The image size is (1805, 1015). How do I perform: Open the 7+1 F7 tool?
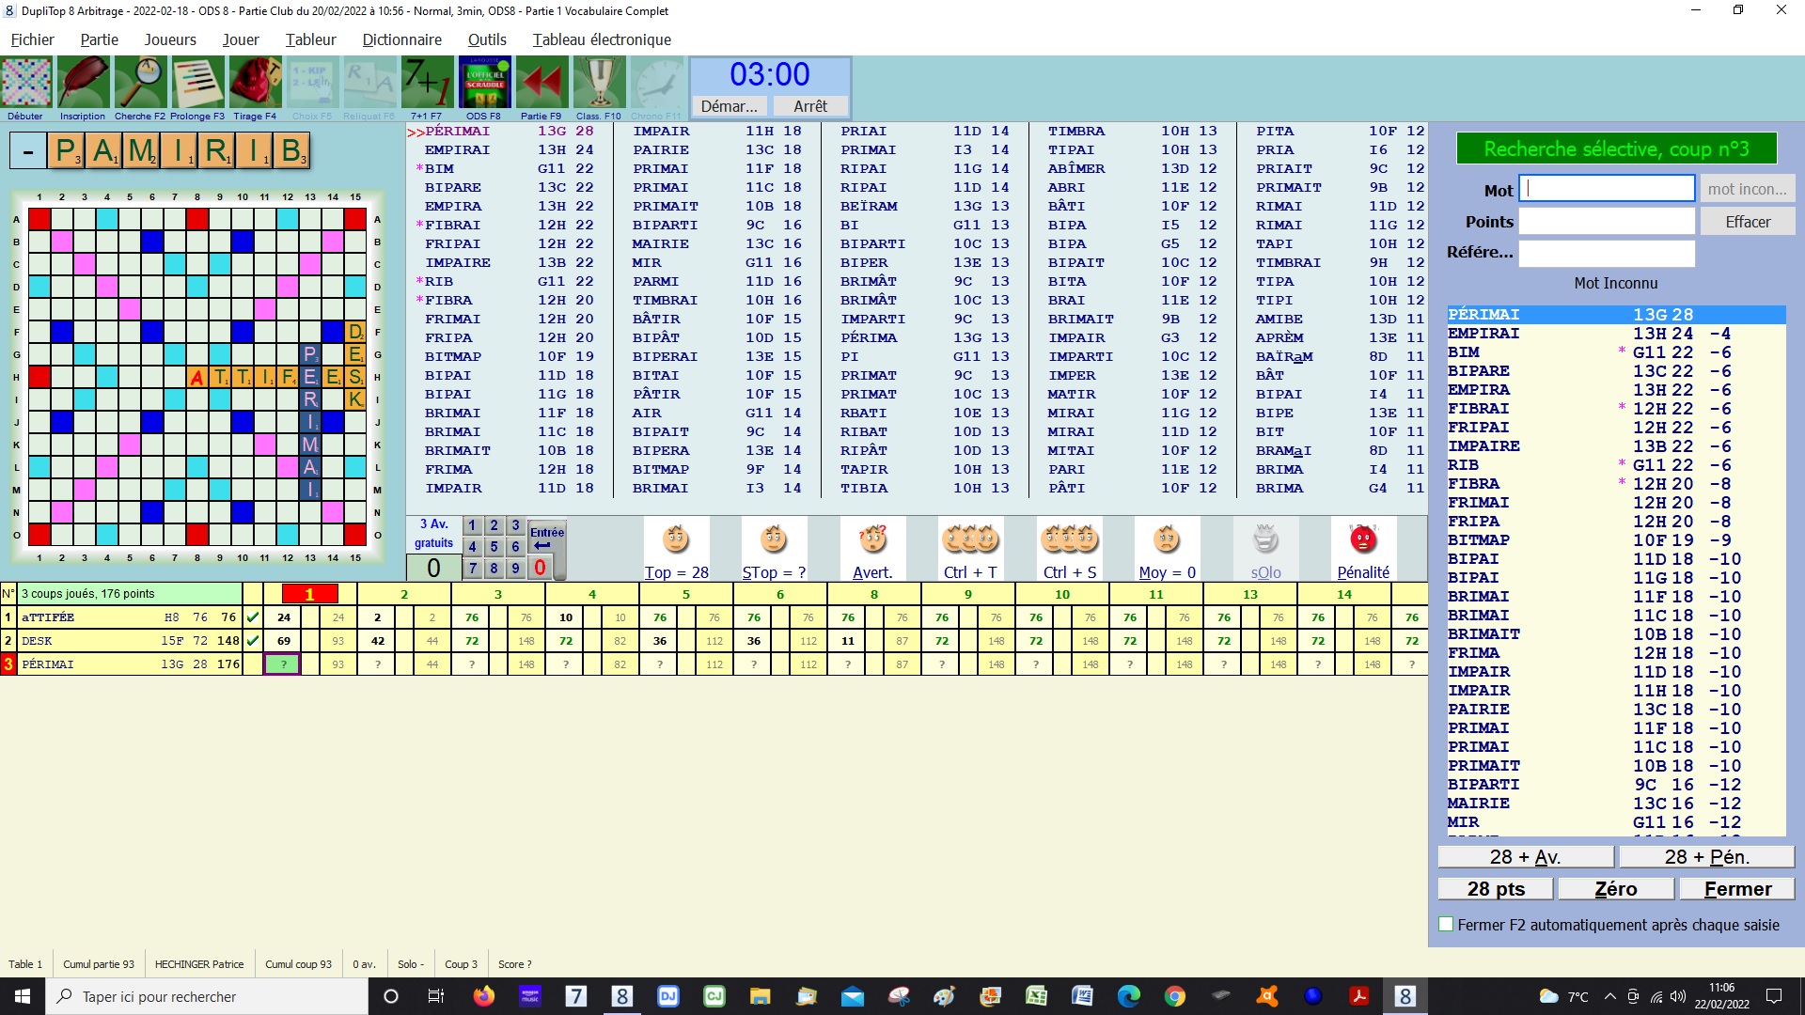427,83
